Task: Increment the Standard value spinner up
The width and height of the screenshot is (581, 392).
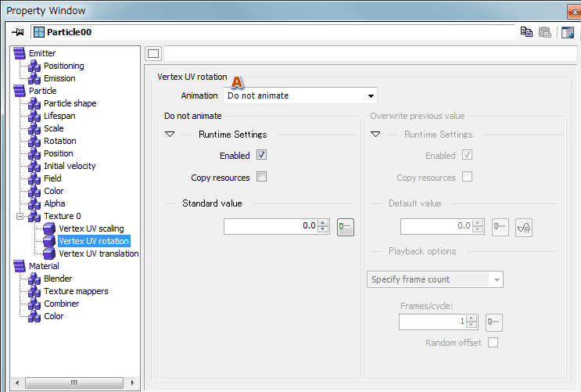Action: point(323,223)
